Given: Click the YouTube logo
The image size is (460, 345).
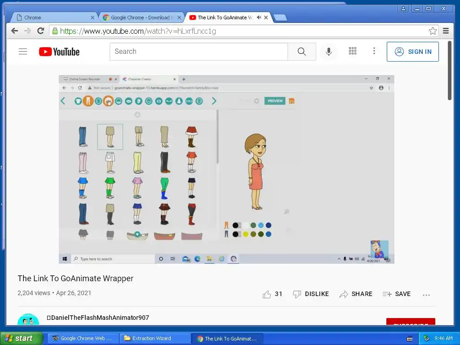Looking at the screenshot, I should click(59, 52).
